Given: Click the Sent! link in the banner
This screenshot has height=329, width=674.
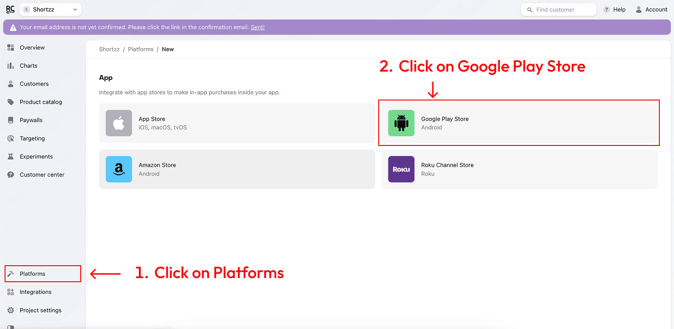Looking at the screenshot, I should tap(258, 28).
